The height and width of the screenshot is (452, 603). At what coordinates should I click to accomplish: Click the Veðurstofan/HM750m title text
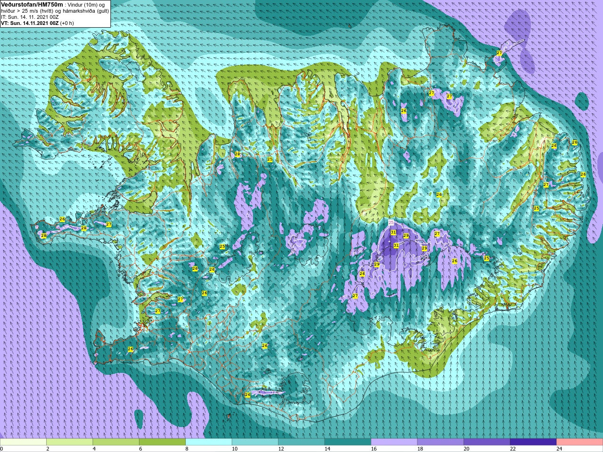32,4
